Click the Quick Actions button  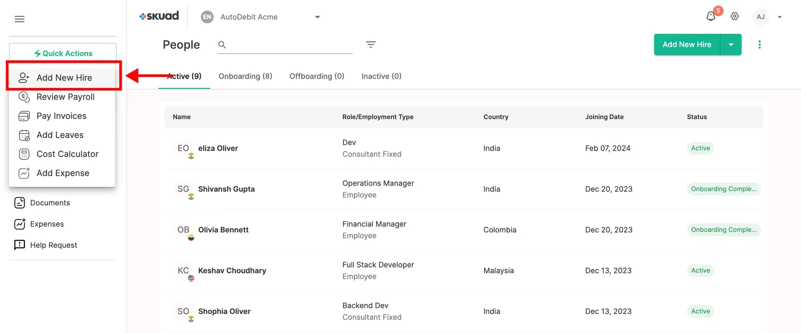pos(63,53)
